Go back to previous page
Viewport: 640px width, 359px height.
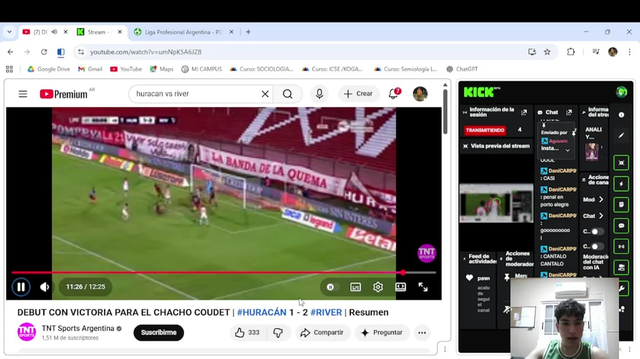tap(10, 52)
